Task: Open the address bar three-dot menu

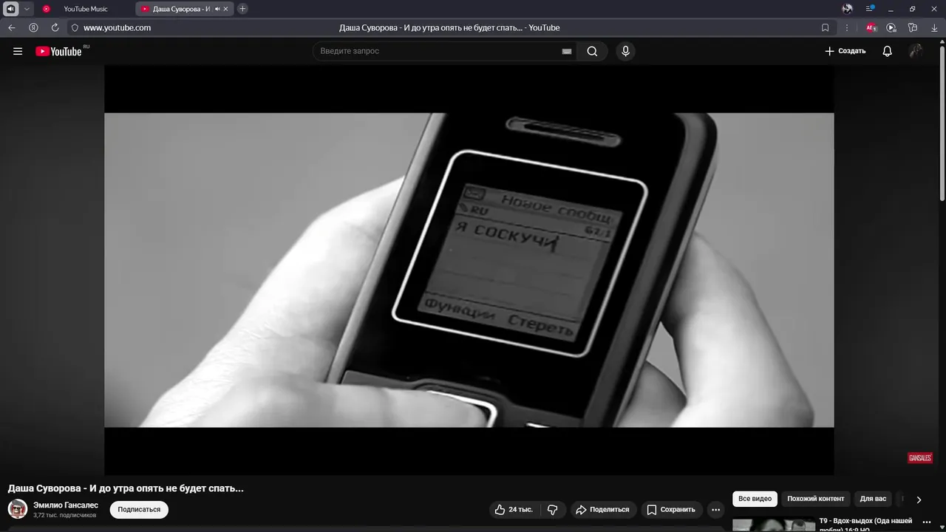Action: click(847, 27)
